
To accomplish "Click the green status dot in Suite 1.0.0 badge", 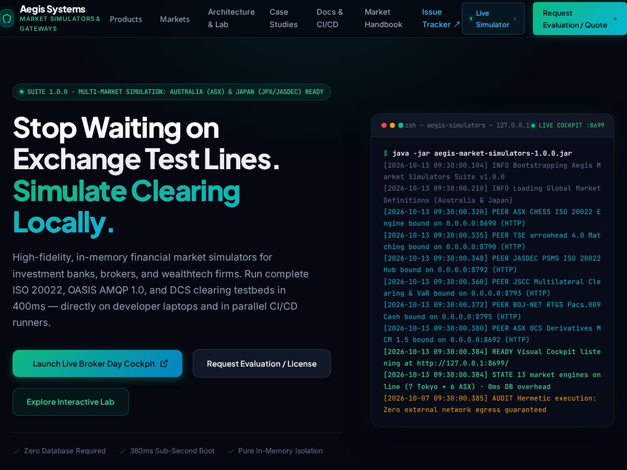I will pyautogui.click(x=22, y=92).
